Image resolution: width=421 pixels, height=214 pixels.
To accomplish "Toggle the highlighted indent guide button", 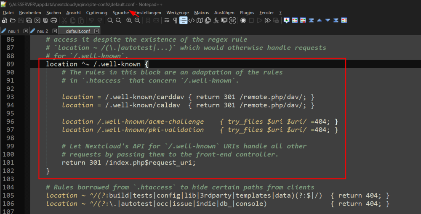I will (184, 20).
